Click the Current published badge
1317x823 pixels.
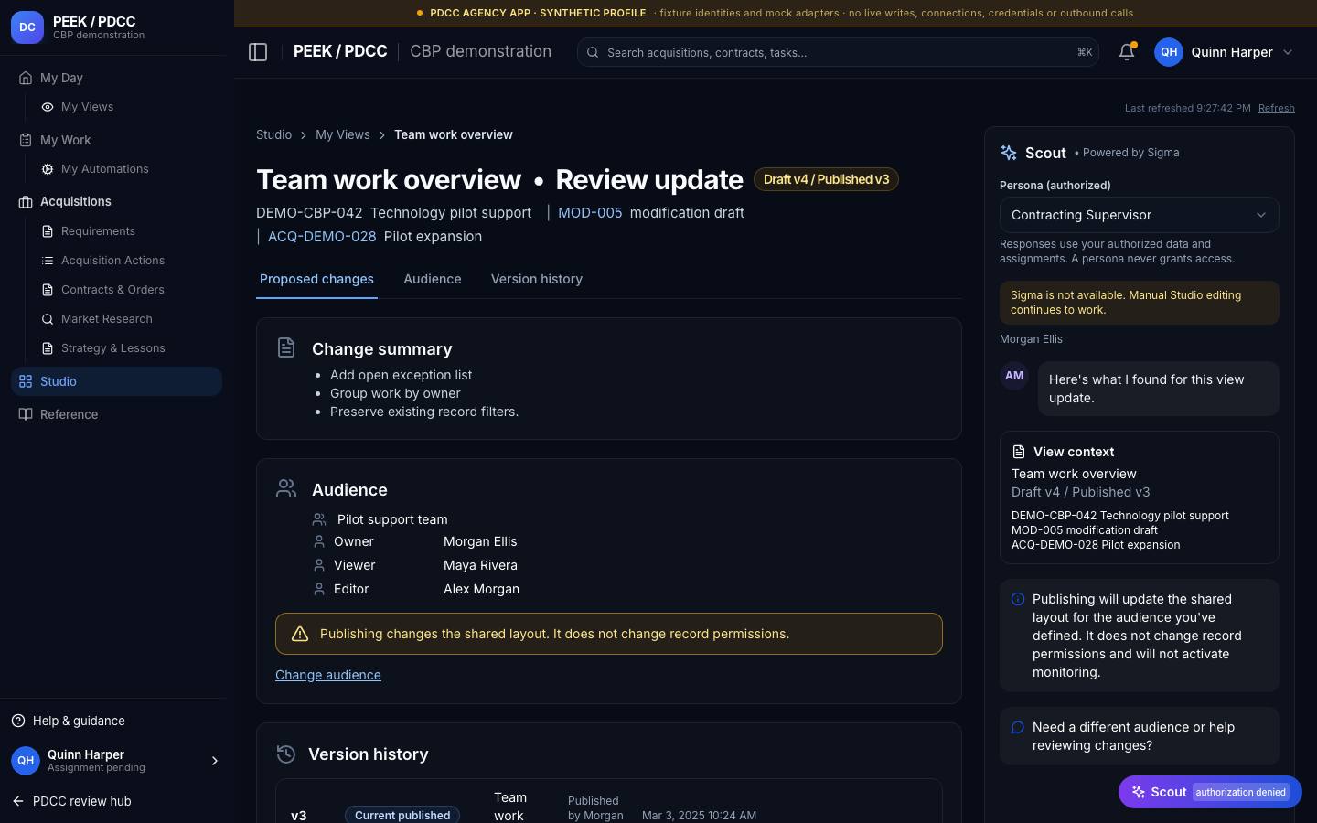[402, 815]
